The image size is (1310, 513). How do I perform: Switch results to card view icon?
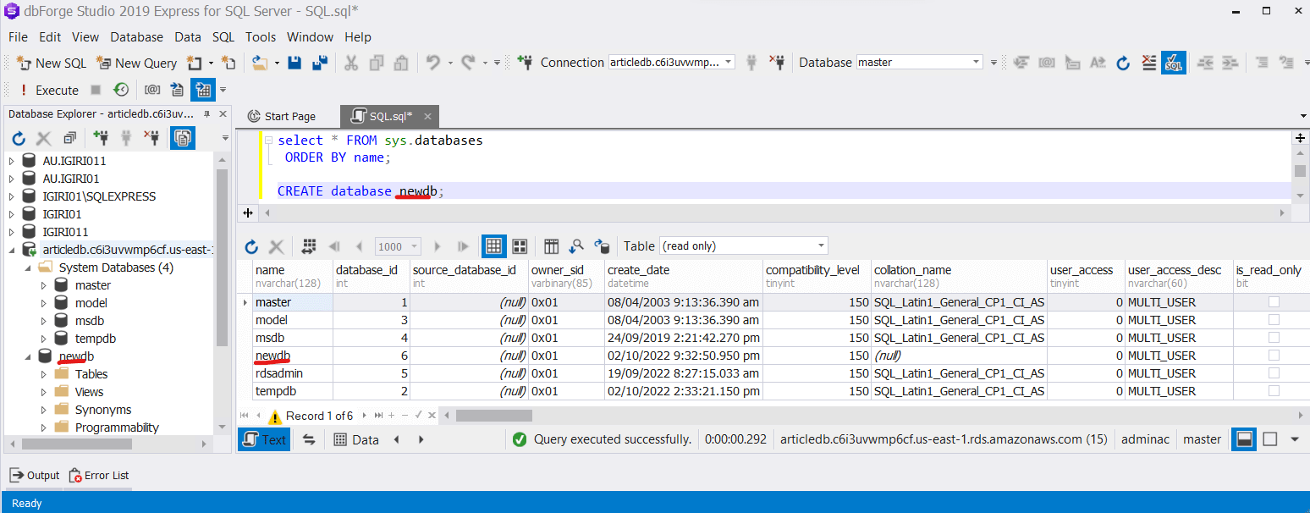click(520, 246)
